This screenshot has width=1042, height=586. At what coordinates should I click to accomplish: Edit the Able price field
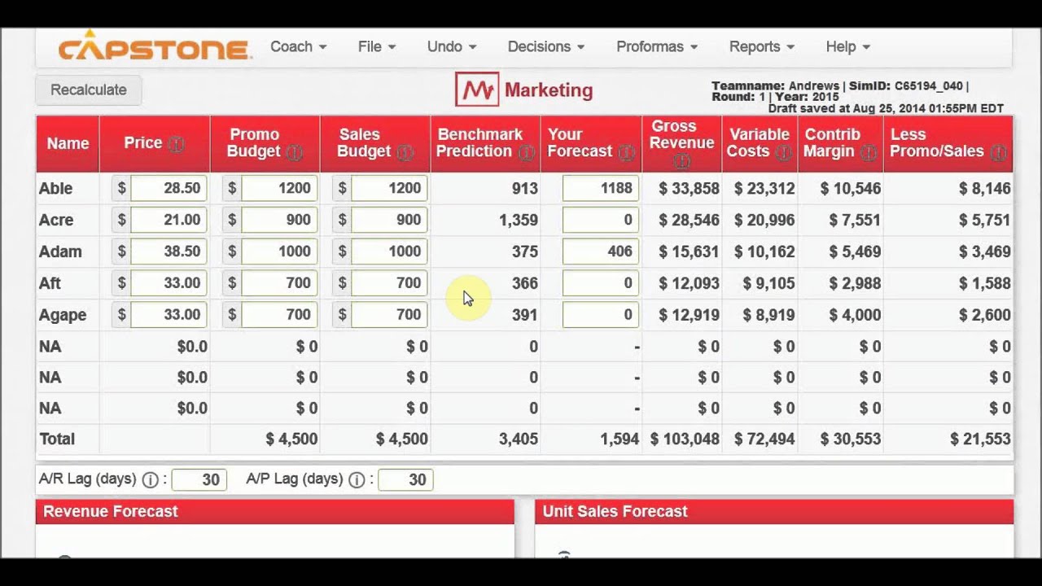pos(168,188)
